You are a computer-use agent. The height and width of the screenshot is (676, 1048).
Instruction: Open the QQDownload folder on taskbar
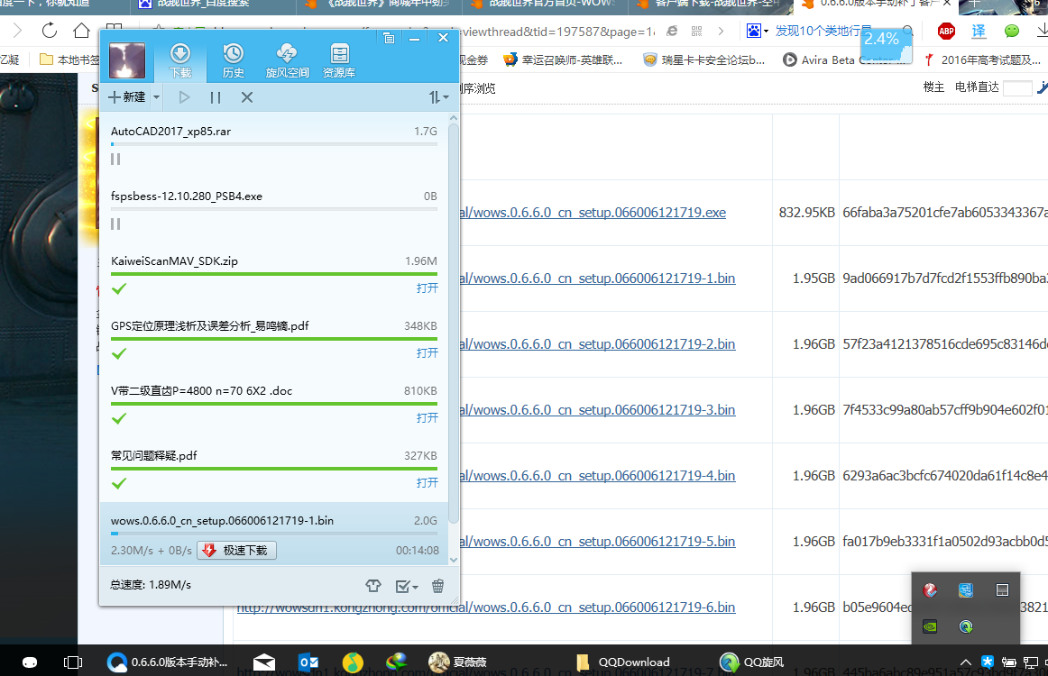[623, 662]
